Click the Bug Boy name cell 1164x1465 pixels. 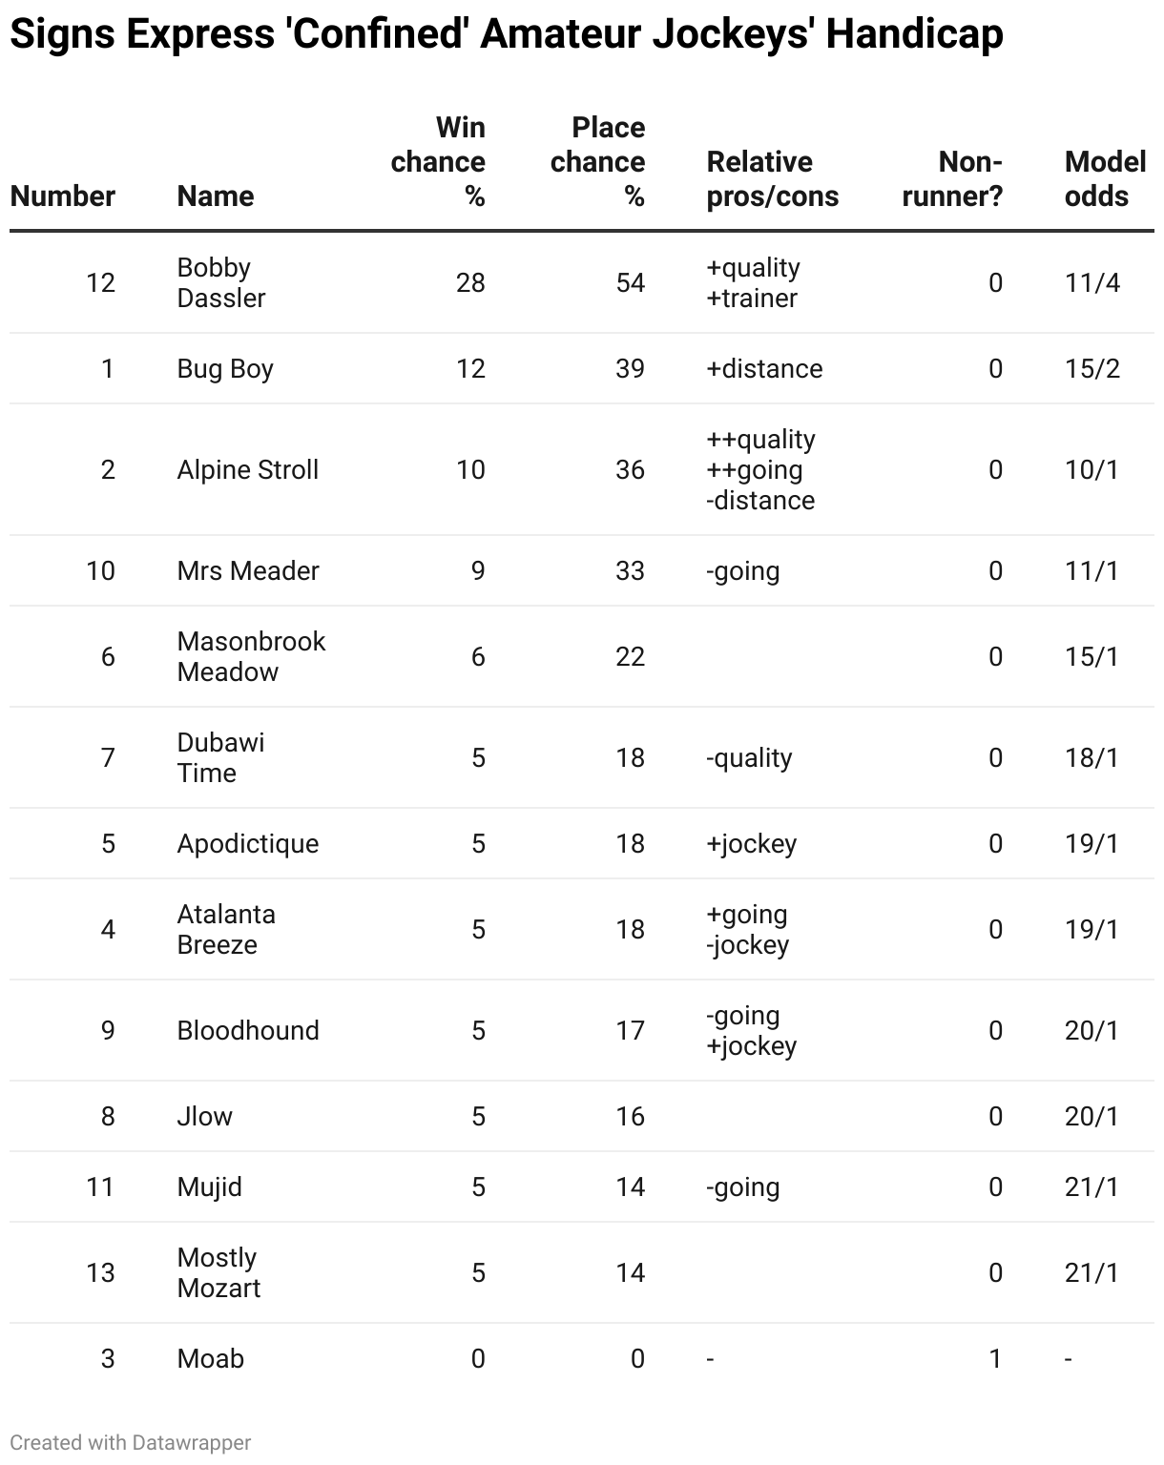225,368
